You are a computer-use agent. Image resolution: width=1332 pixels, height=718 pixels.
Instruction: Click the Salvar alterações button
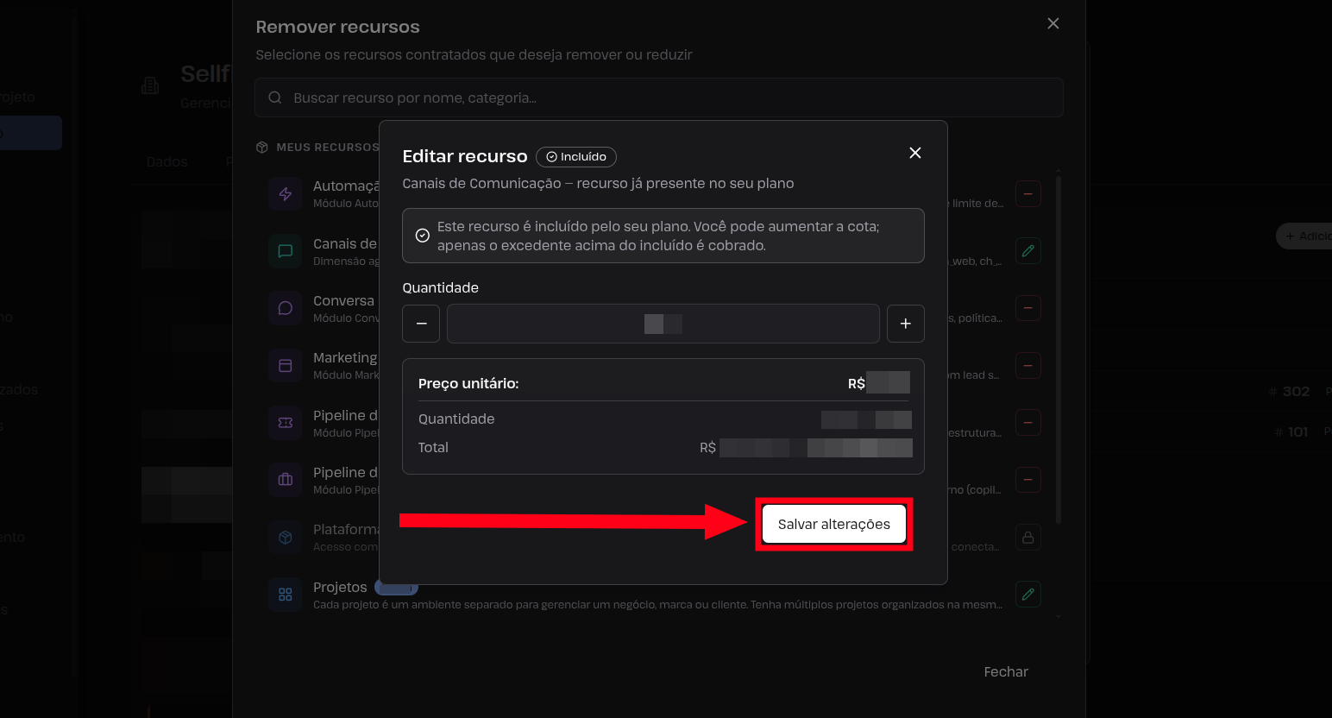tap(833, 524)
